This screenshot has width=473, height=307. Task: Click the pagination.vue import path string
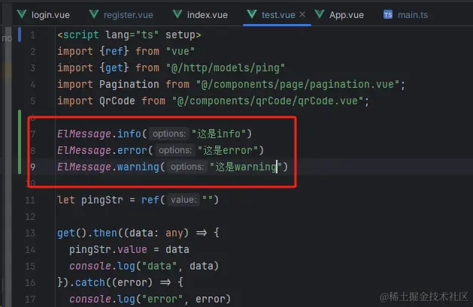[x=298, y=84]
